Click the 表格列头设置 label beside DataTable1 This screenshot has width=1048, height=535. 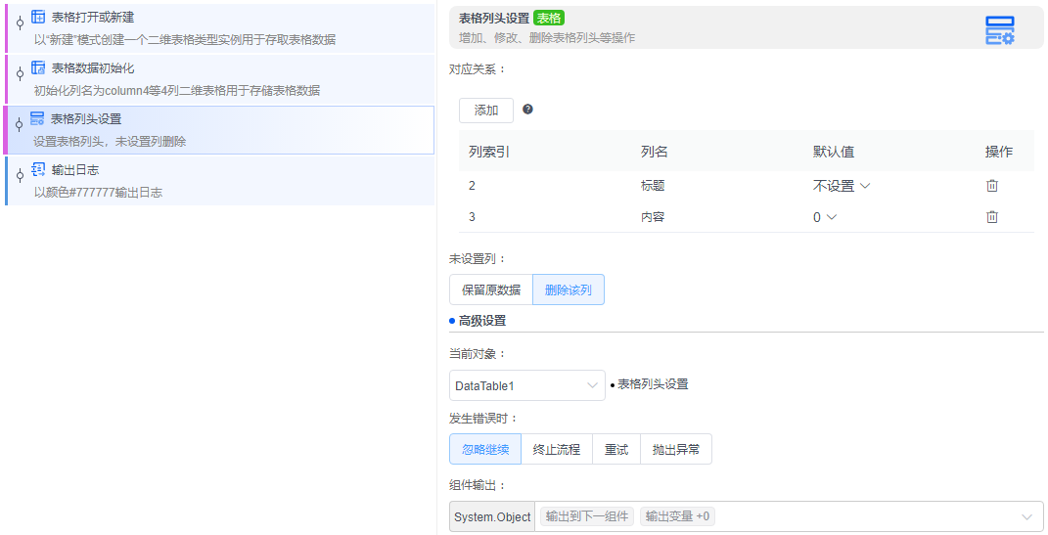coord(653,384)
